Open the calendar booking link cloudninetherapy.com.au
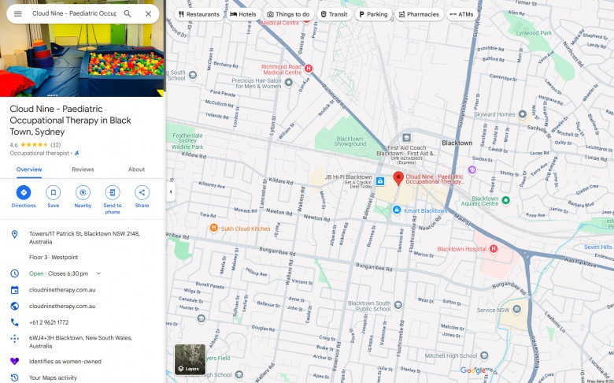 tap(62, 290)
